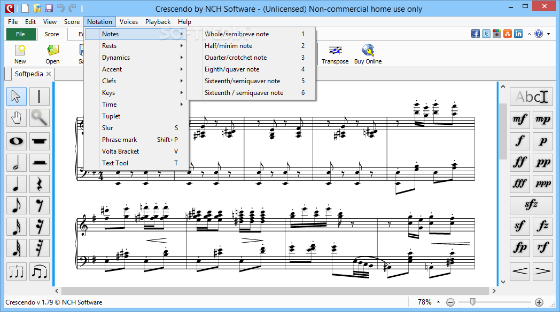
Task: Select the sixteenth note tool
Action: [x=17, y=227]
